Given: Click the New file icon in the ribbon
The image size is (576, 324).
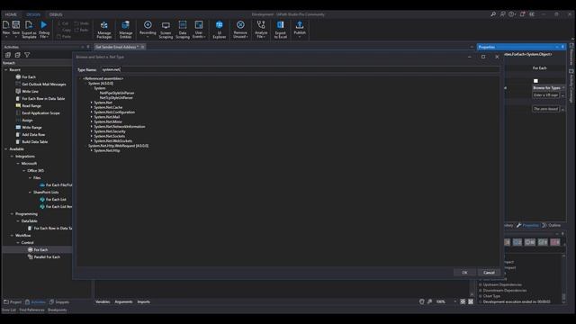Looking at the screenshot, I should click(x=6, y=25).
